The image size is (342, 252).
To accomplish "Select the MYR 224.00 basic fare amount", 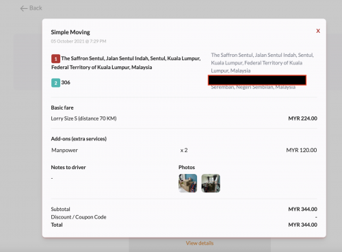I will point(302,118).
